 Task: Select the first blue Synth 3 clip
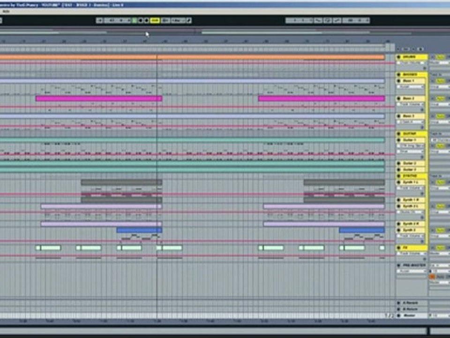(x=139, y=230)
